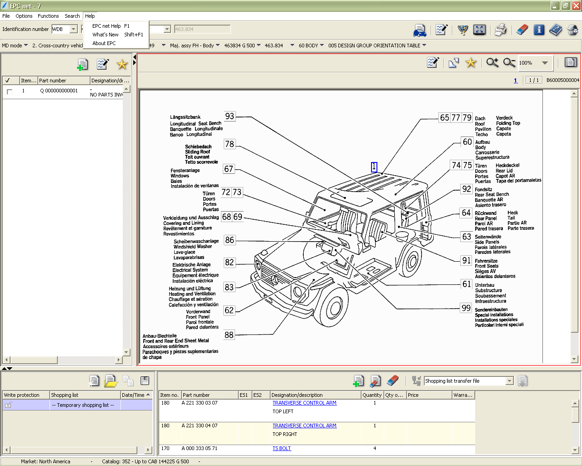
Task: Open the zoom percentage 100% dropdown
Action: coord(545,63)
